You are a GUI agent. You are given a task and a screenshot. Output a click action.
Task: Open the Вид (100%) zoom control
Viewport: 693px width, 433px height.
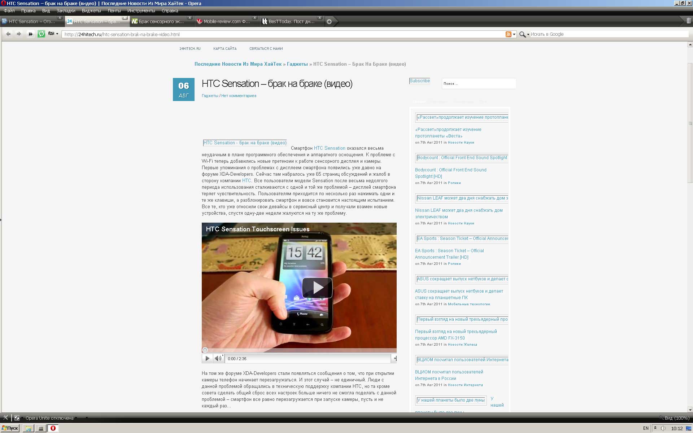[674, 418]
